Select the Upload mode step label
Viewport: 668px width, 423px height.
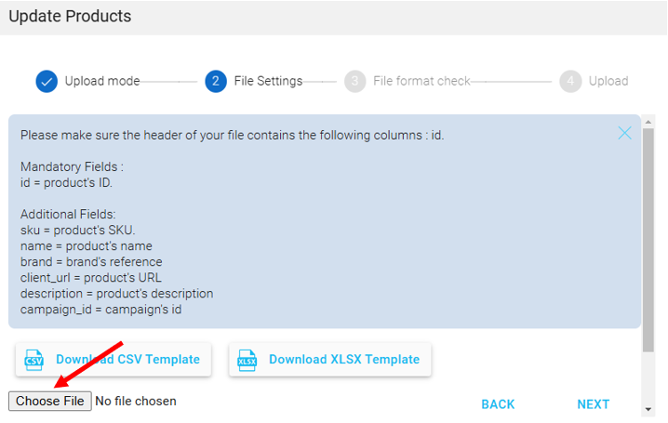102,81
